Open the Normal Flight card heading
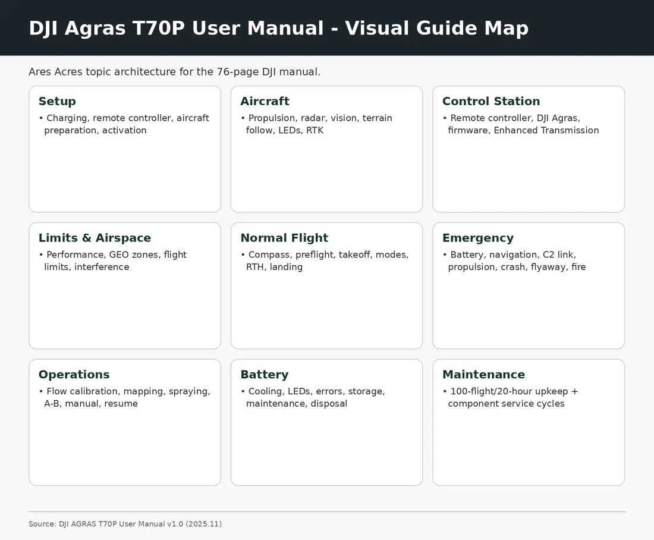Screen dimensions: 654x540 (284, 237)
